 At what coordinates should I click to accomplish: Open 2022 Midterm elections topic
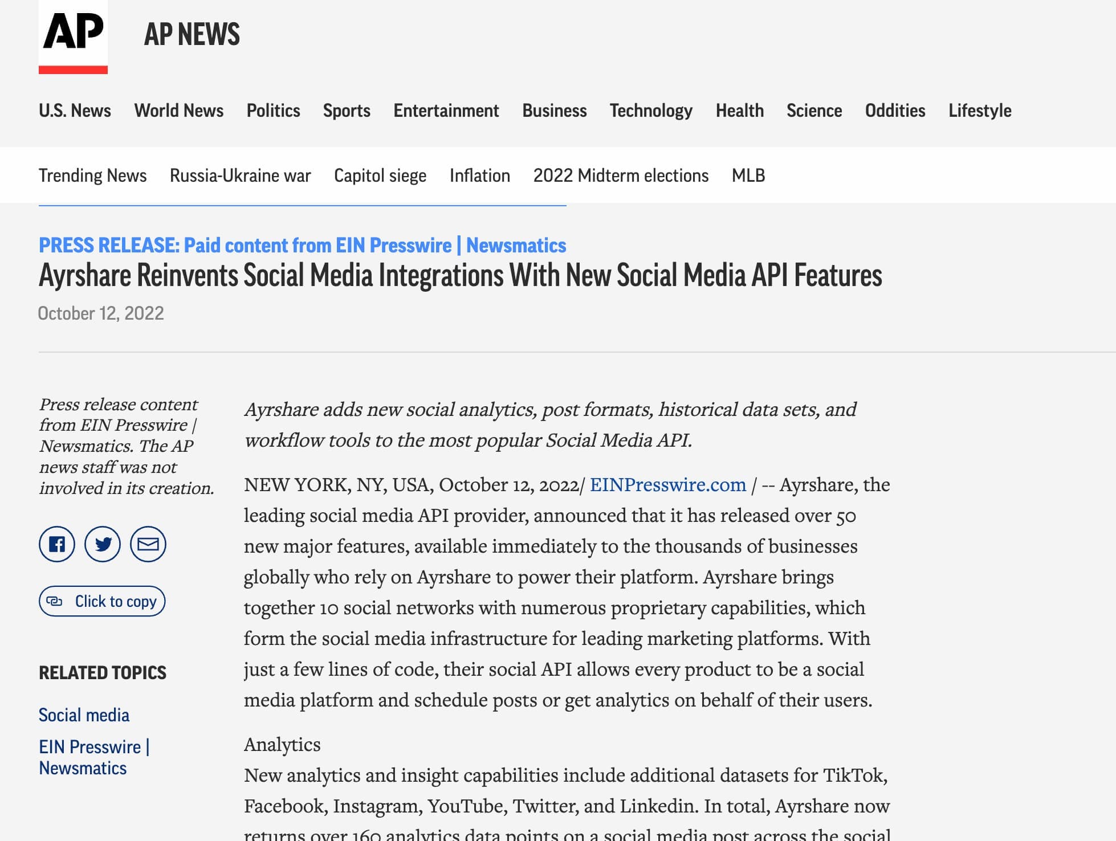[x=621, y=175]
